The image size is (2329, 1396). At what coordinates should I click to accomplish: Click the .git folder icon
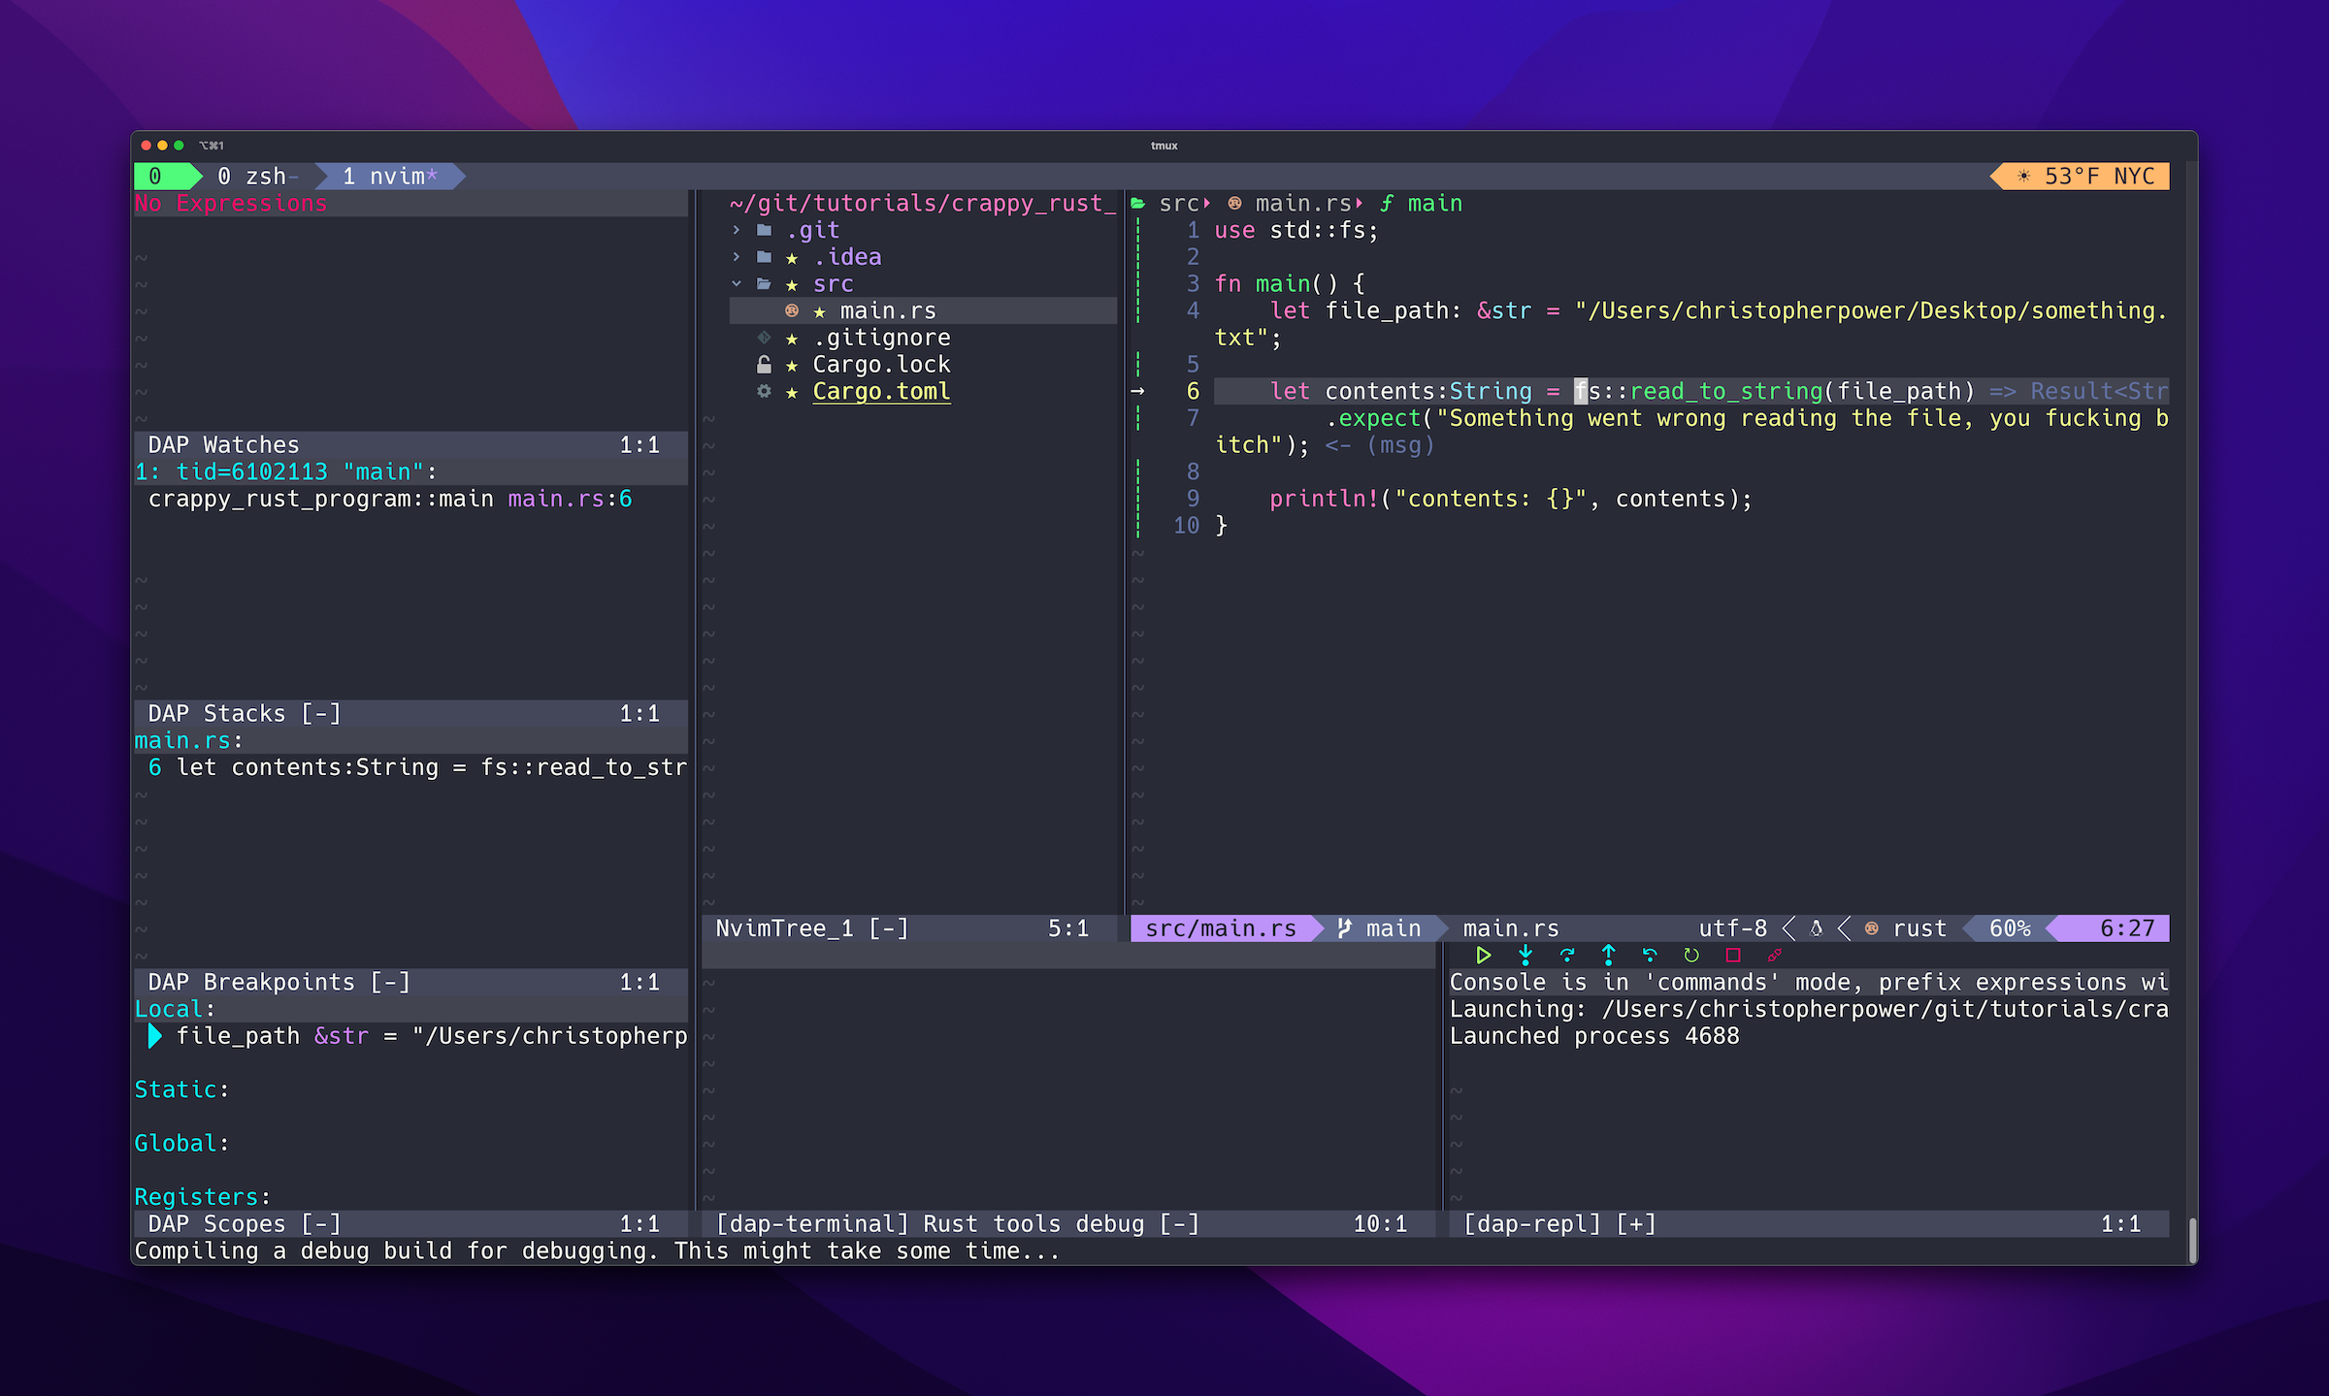[765, 230]
